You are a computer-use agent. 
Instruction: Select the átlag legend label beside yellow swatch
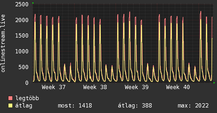pyautogui.click(x=24, y=106)
